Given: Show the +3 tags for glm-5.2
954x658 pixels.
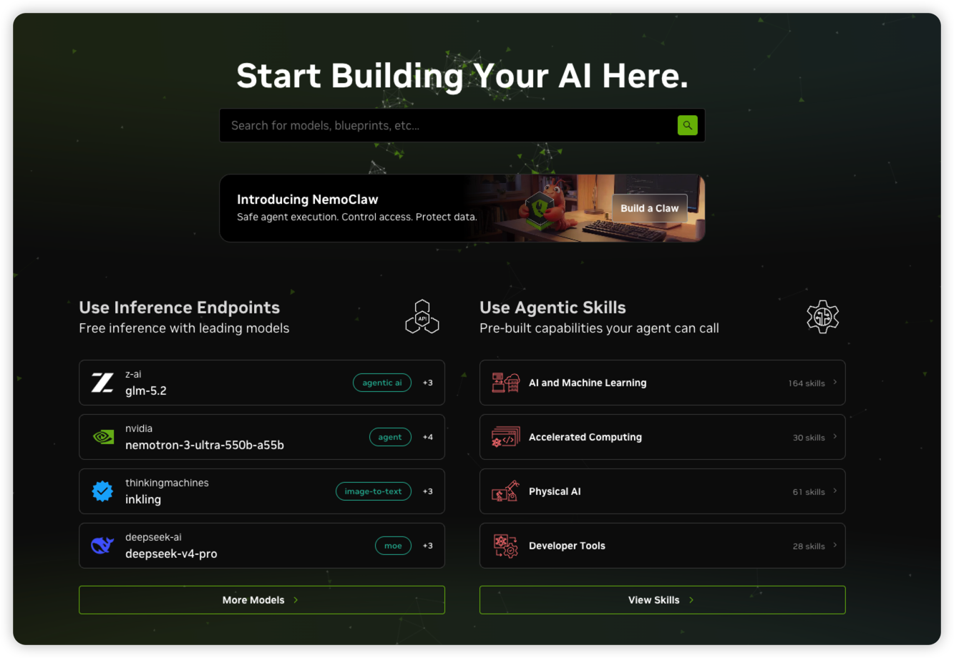Looking at the screenshot, I should (x=428, y=383).
